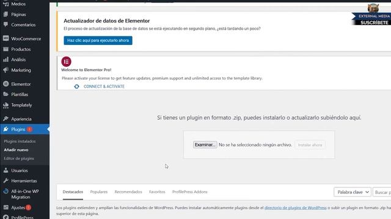Image resolution: width=391 pixels, height=219 pixels.
Task: Open Plugins instalados submenu item
Action: tap(20, 141)
